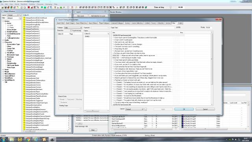
Task: Click the light bulb toolbar icon
Action: (x=55, y=7)
